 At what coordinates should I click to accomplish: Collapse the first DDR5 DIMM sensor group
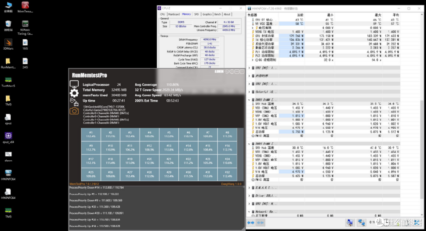(x=249, y=100)
